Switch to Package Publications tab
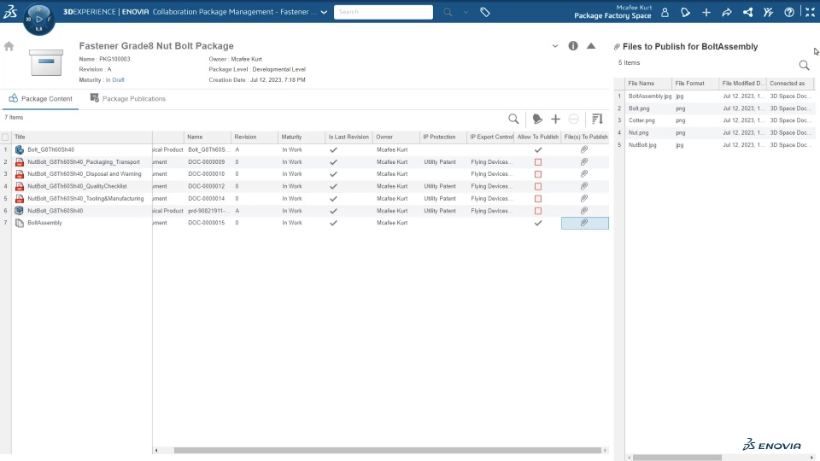 [x=127, y=98]
